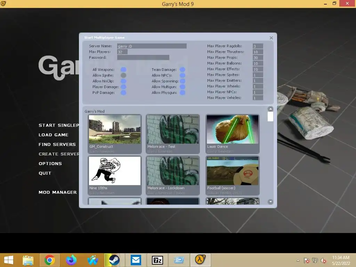Viewport: 356px width, 267px height.
Task: Edit the Max Player Balloons value
Action: click(258, 63)
